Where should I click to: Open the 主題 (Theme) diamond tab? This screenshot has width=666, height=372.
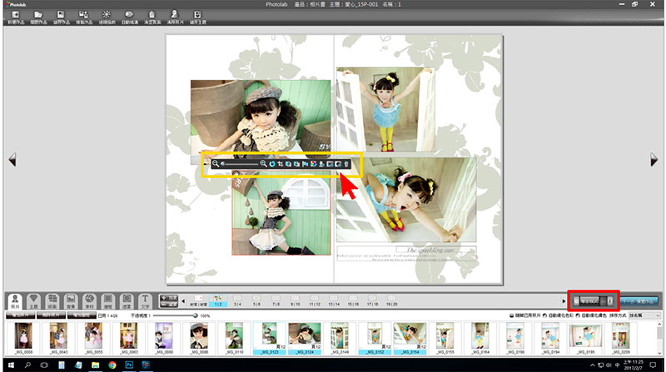click(x=33, y=301)
